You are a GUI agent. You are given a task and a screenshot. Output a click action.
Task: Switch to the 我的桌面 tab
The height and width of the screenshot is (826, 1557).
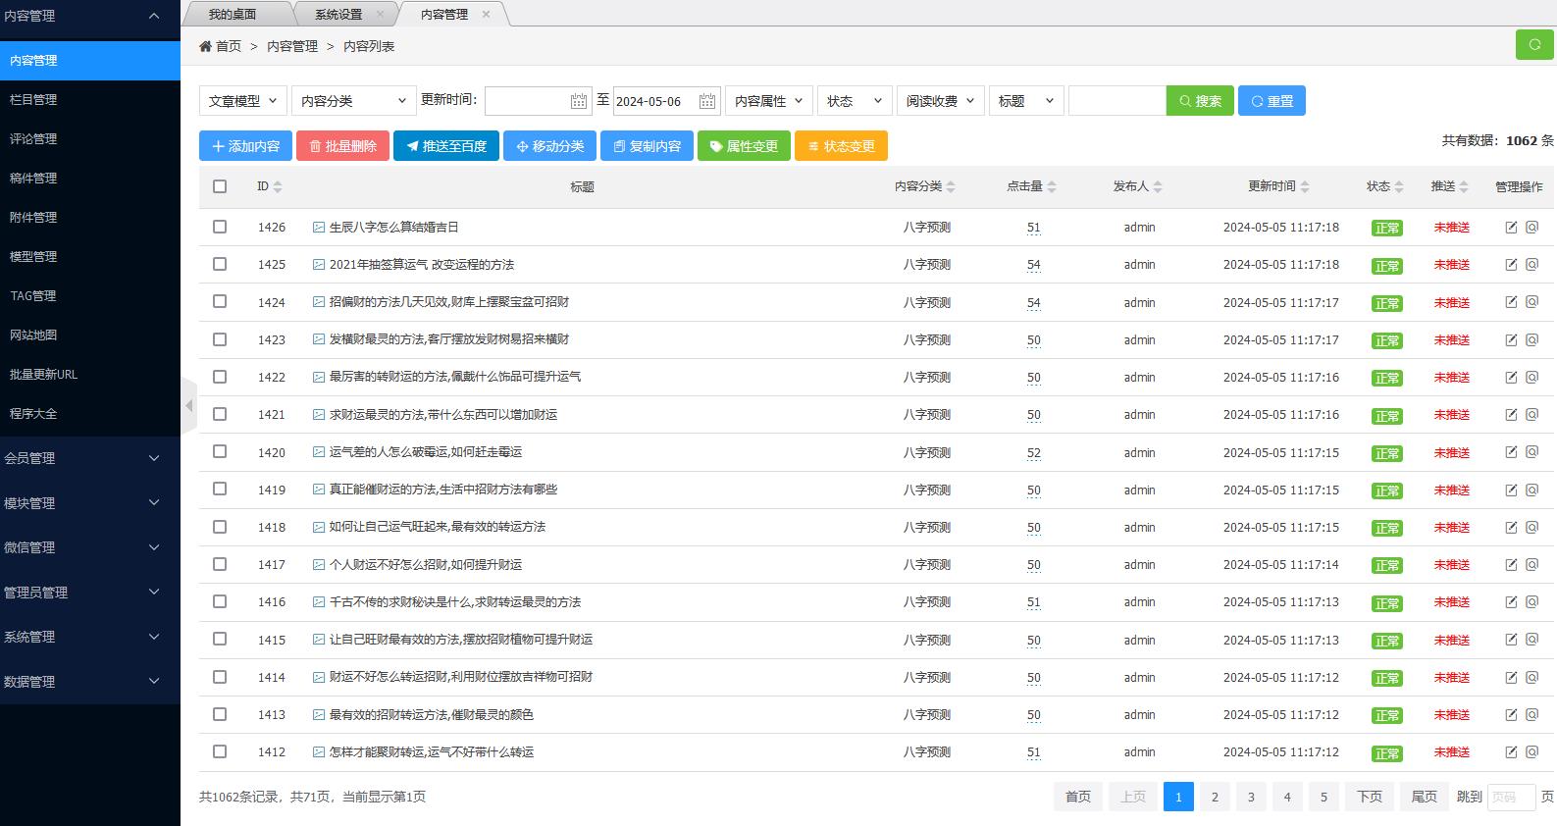[x=233, y=15]
